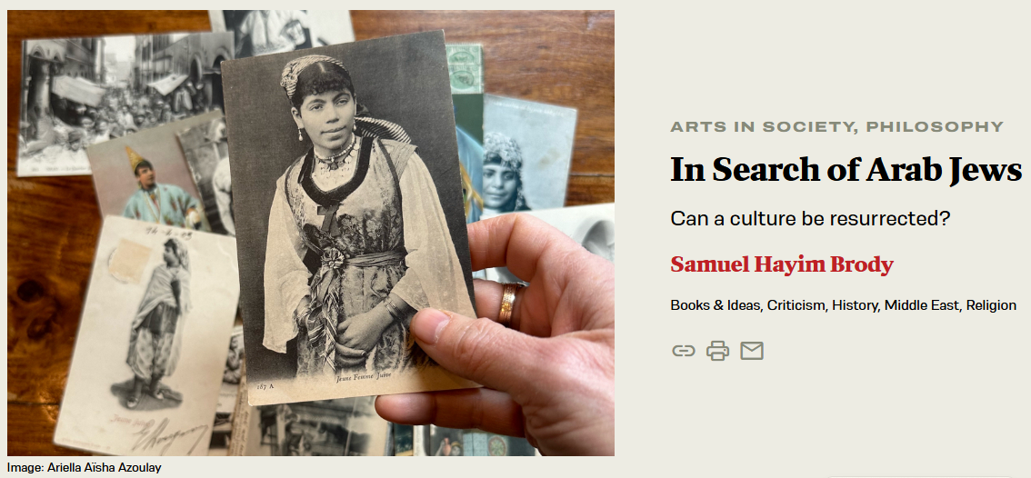Open the Arts in Society category
This screenshot has width=1031, height=478.
pyautogui.click(x=763, y=127)
